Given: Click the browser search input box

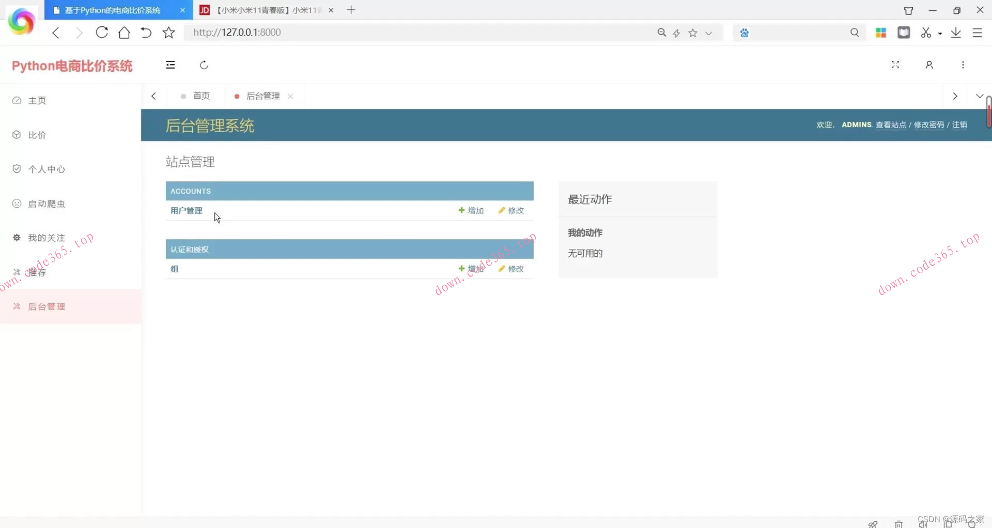Looking at the screenshot, I should coord(799,33).
